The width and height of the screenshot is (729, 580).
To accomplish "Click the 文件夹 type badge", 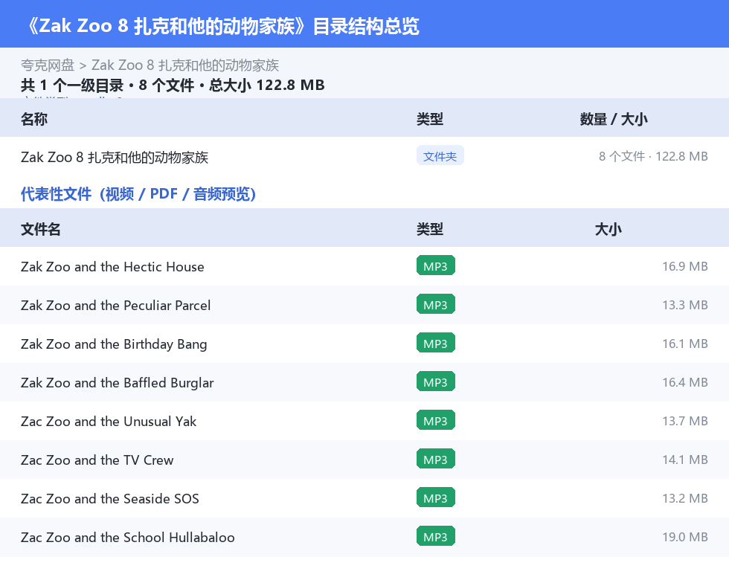I will point(440,156).
